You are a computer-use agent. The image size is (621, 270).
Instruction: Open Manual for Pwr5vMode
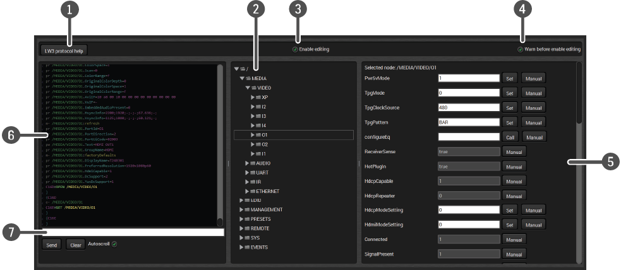[x=533, y=78]
